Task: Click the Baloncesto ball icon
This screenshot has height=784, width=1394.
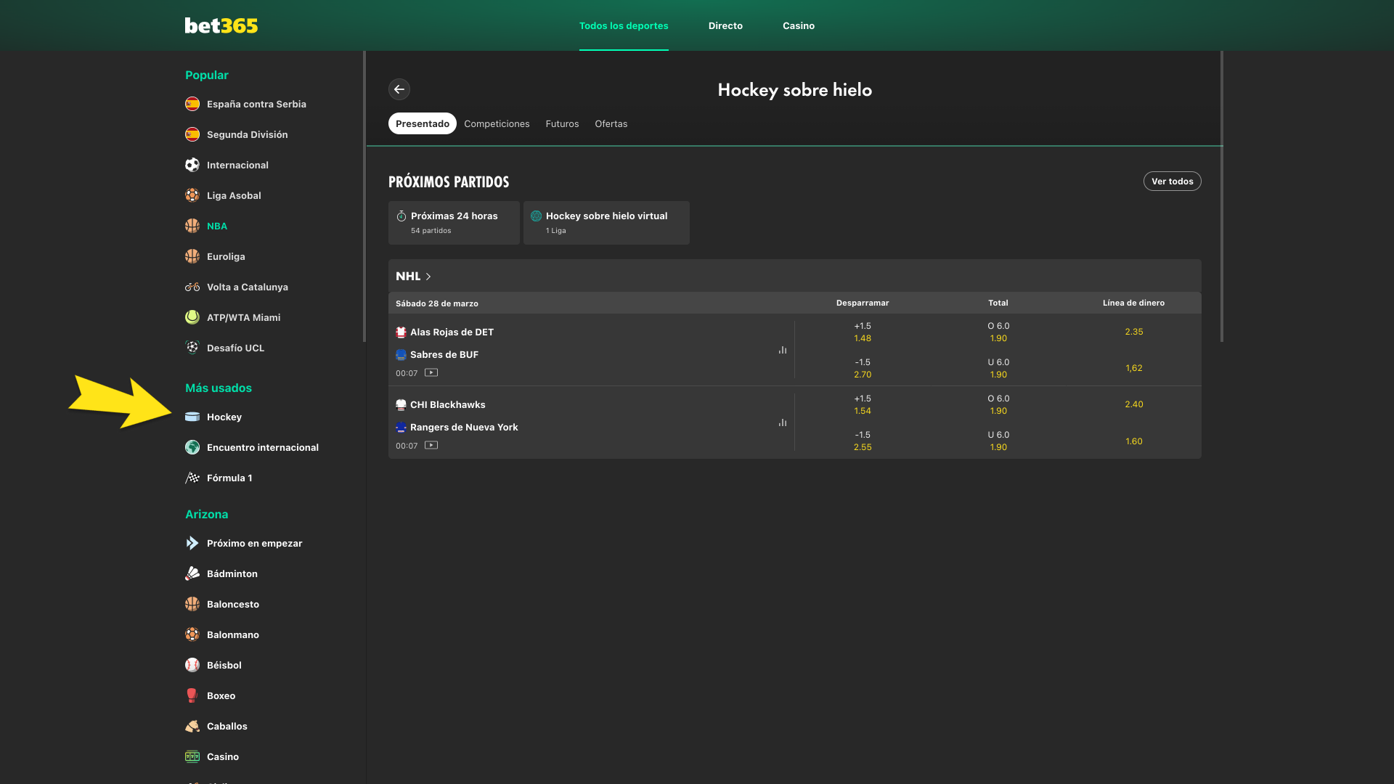Action: 192,604
